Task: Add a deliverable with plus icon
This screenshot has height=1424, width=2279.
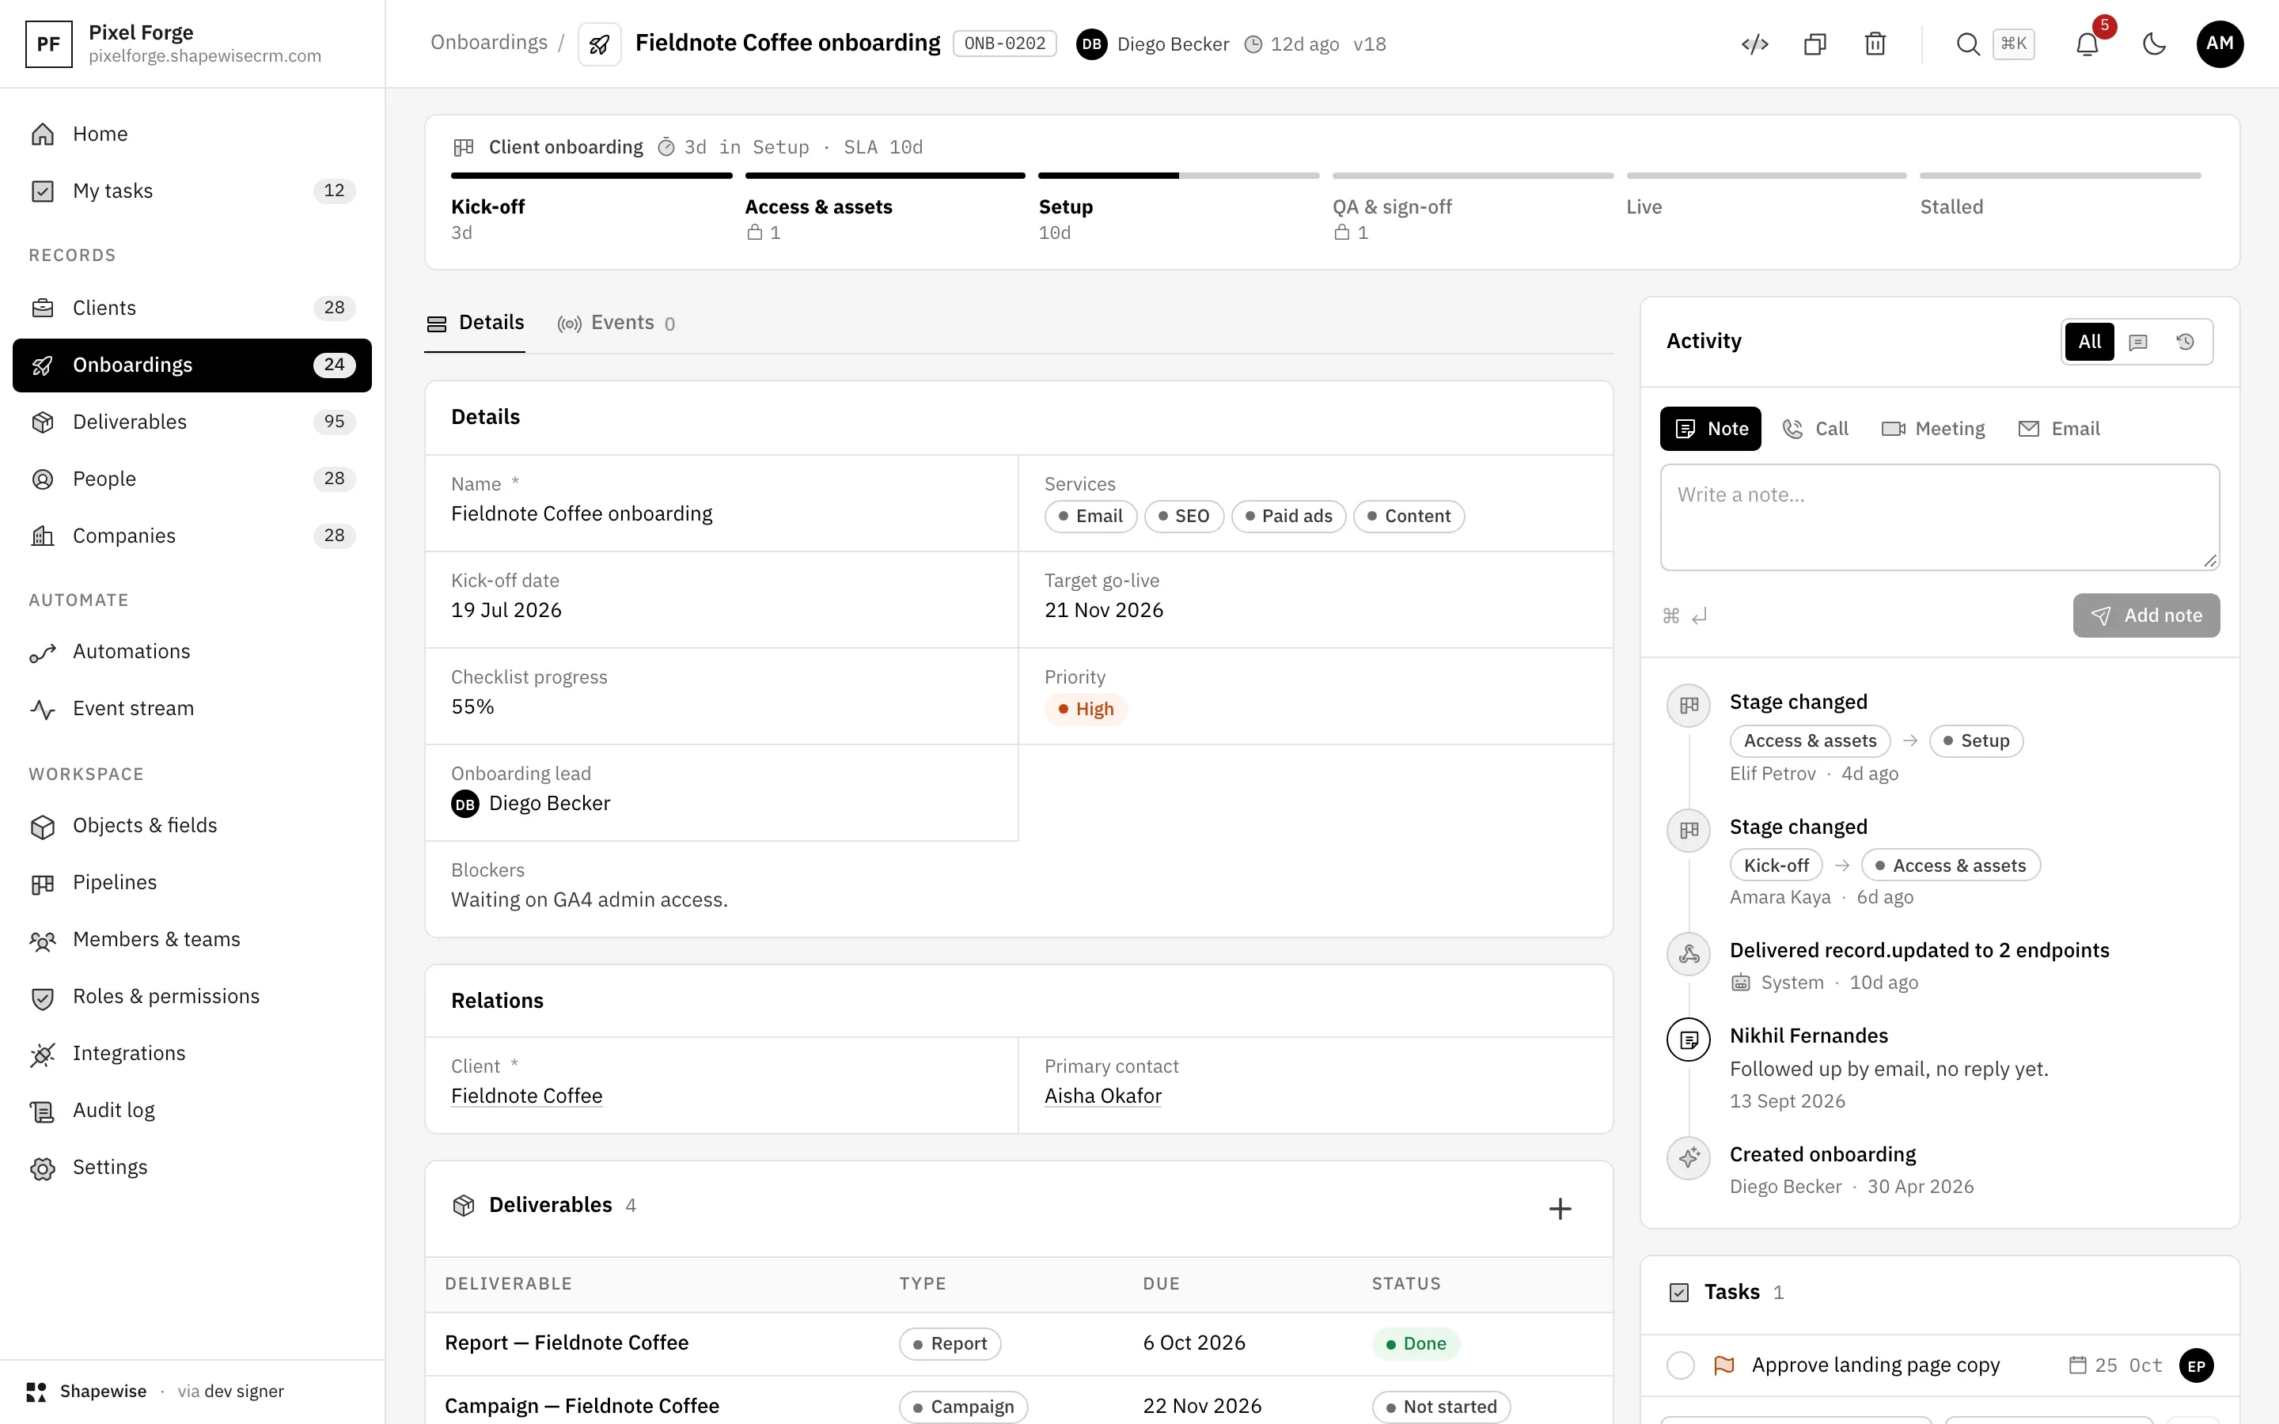Action: (1560, 1208)
